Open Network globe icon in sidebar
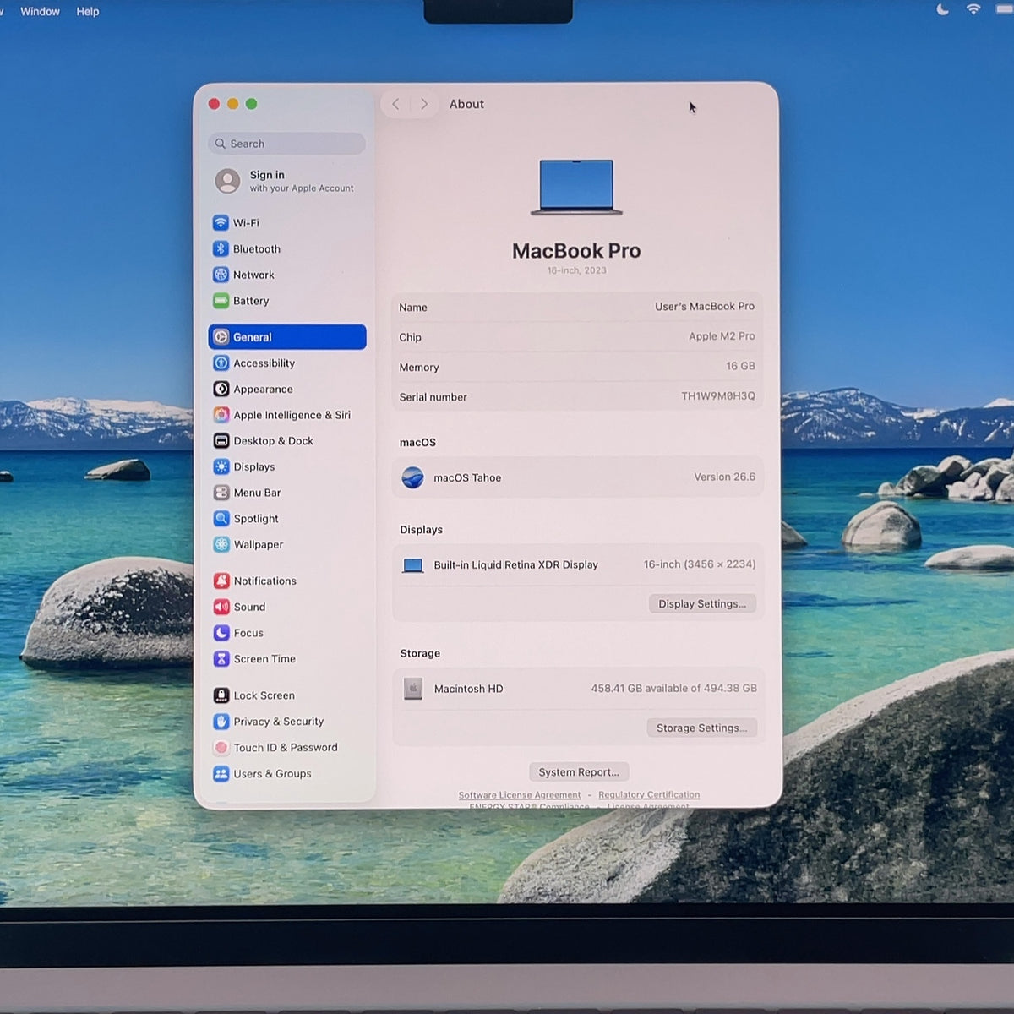 [221, 275]
